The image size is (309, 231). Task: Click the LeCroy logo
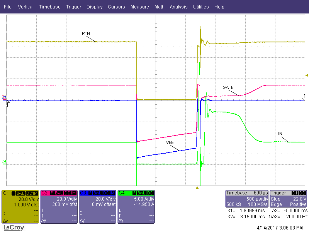(14, 227)
